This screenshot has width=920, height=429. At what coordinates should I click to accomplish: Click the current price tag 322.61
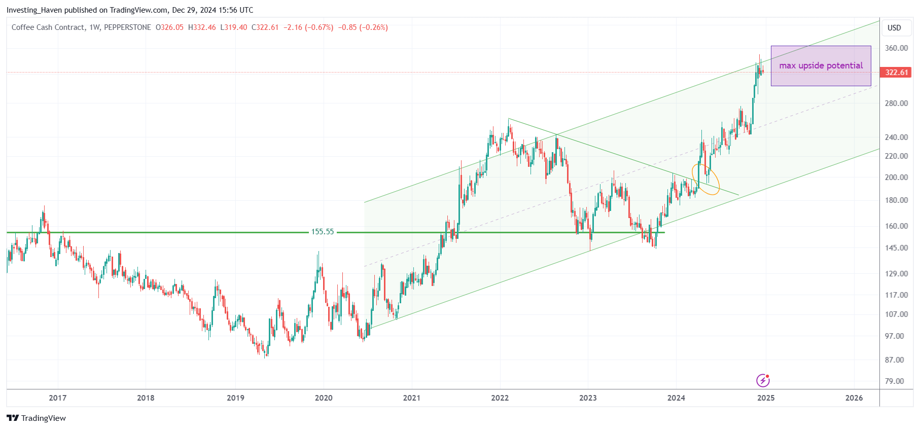897,73
